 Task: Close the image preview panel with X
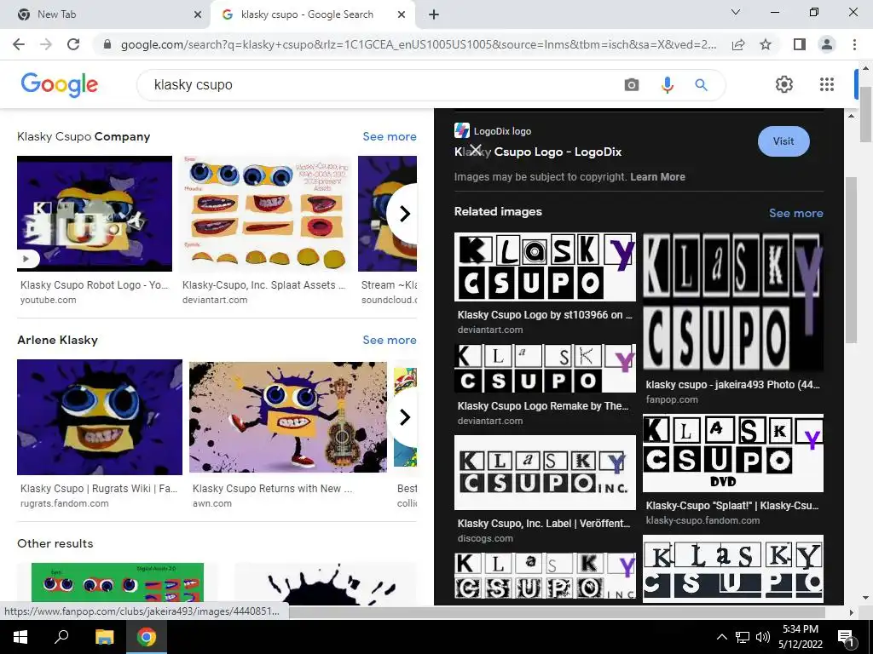(475, 150)
